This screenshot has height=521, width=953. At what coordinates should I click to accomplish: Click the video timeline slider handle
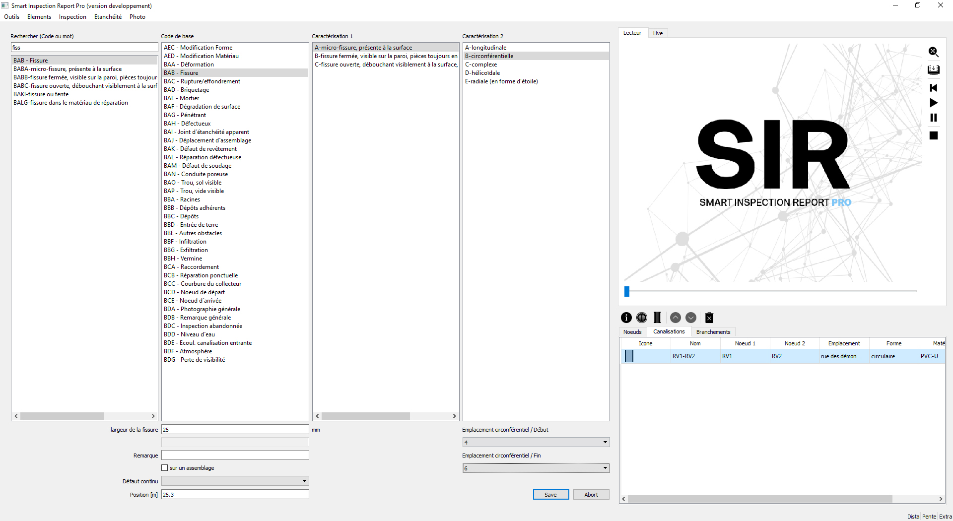627,292
